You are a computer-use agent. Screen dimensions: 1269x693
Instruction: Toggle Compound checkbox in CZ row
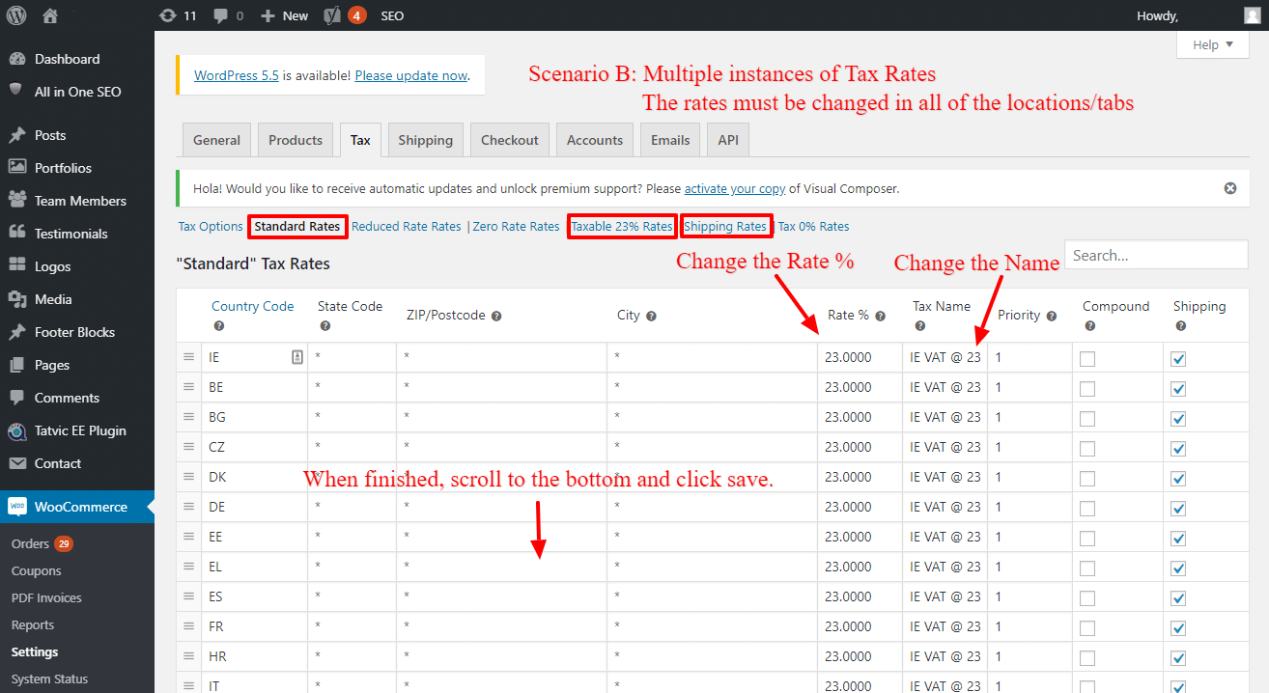pos(1087,448)
